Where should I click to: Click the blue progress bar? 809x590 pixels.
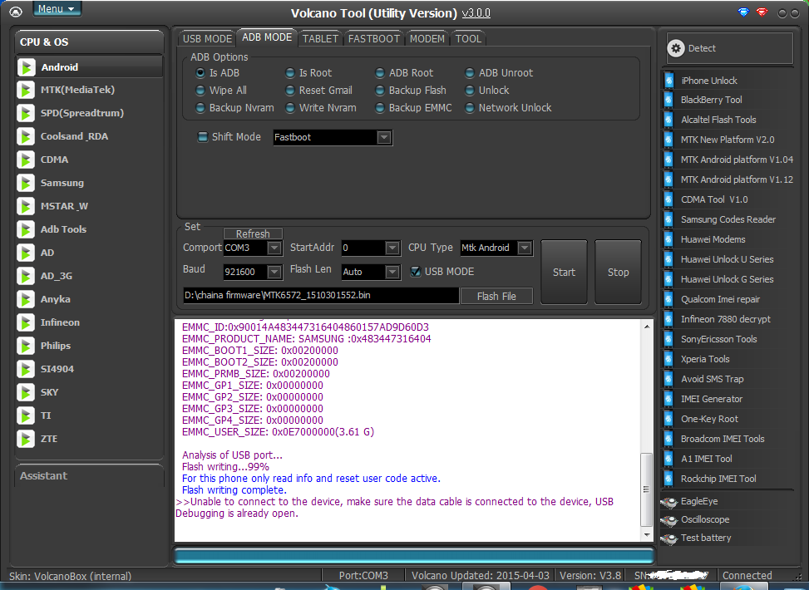pos(414,556)
